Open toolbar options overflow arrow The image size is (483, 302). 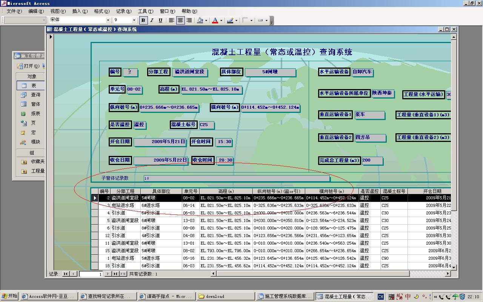point(272,21)
